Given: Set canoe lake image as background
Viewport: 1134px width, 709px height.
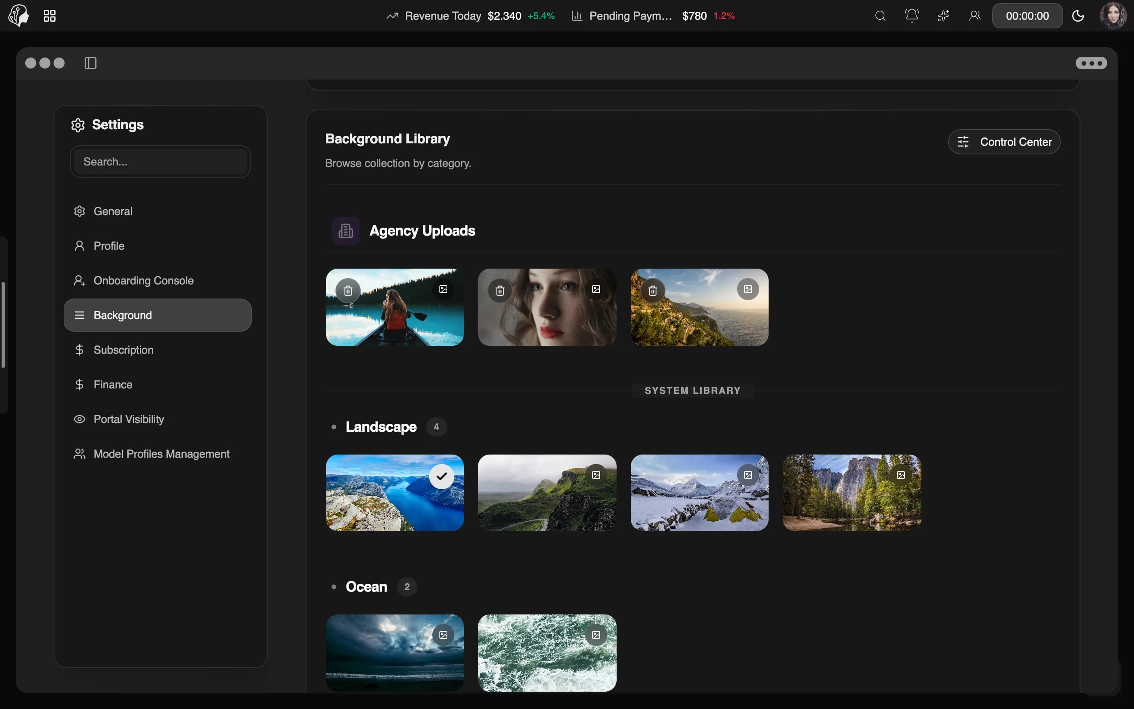Looking at the screenshot, I should 443,290.
